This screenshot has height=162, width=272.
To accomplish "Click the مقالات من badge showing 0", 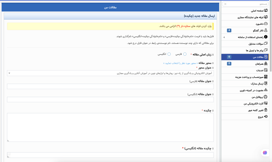I will [229, 57].
